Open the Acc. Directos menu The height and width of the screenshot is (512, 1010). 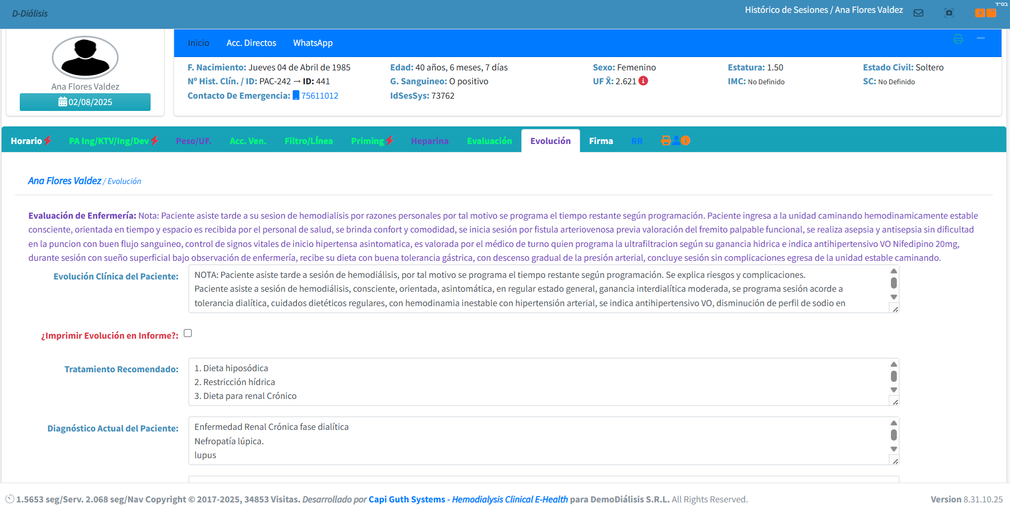[x=251, y=43]
